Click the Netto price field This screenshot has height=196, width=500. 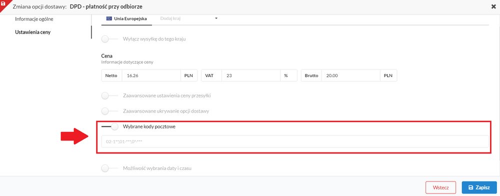(151, 76)
